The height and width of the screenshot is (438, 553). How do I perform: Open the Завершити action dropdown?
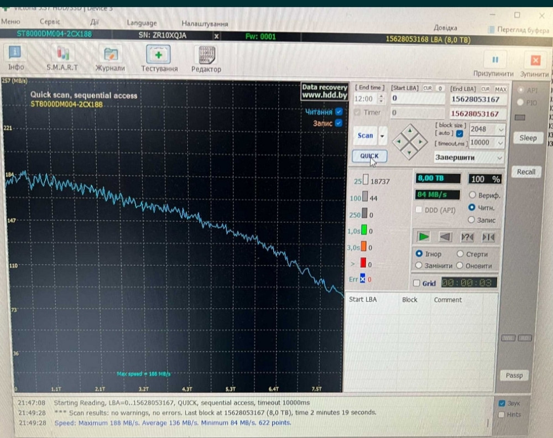click(x=469, y=157)
